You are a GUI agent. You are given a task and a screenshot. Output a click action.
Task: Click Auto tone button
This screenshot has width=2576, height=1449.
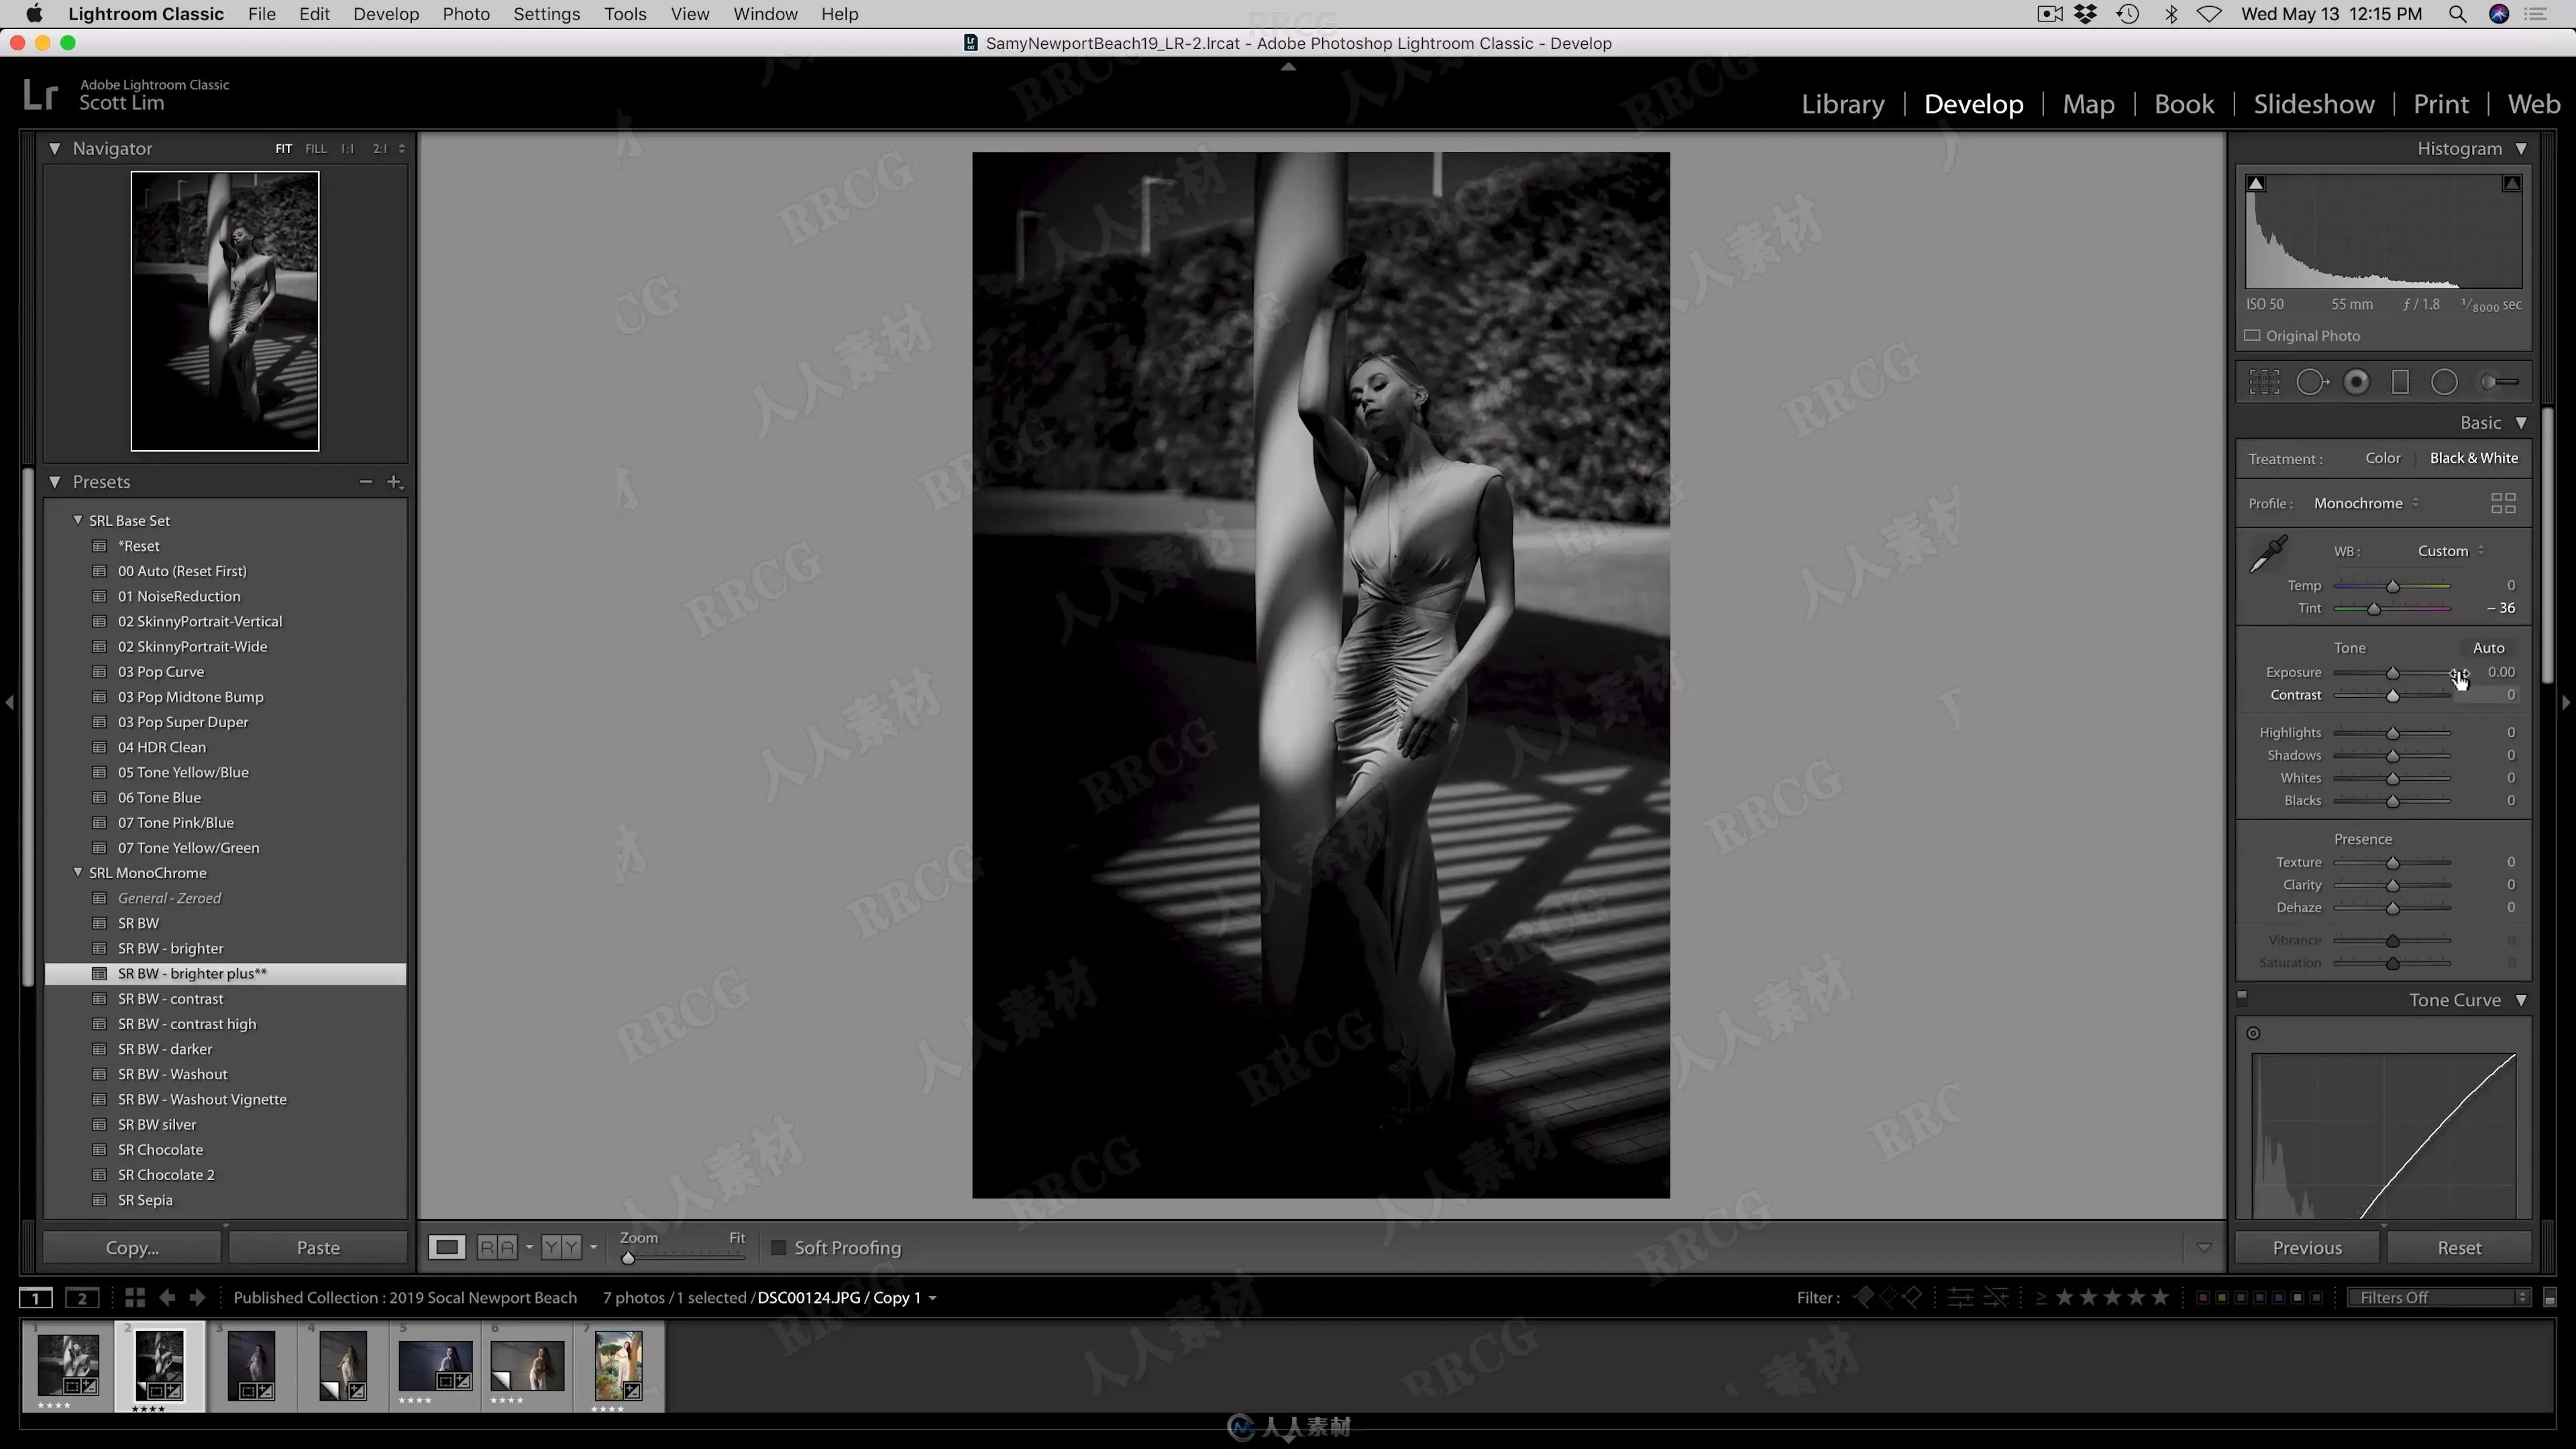2488,648
